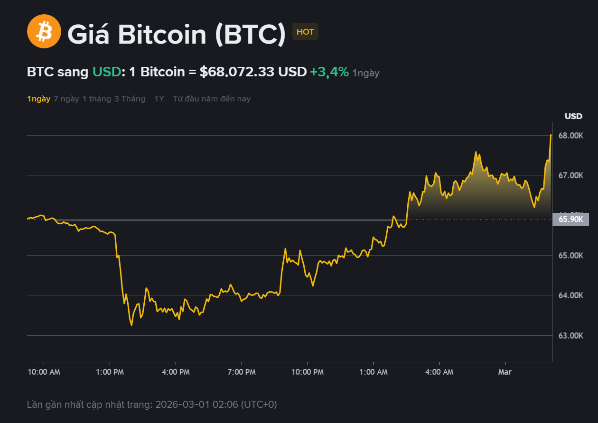Image resolution: width=598 pixels, height=423 pixels.
Task: Click the 63.00K y-axis label
Action: coord(570,336)
